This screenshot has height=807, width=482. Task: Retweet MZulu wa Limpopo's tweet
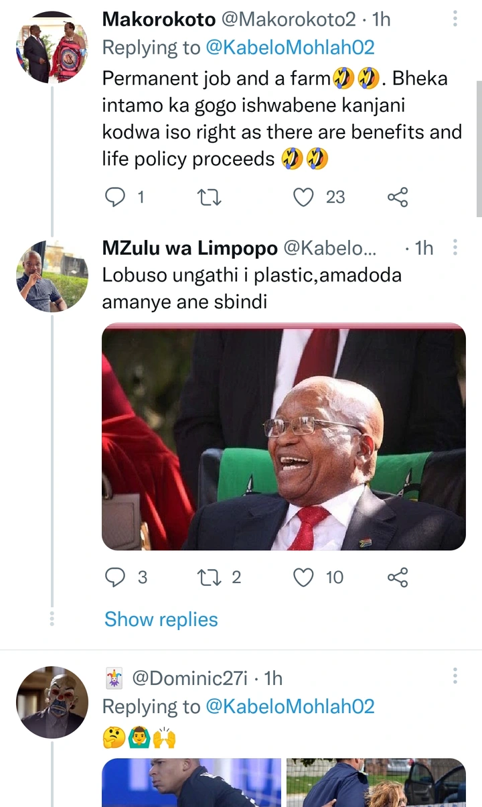(x=210, y=577)
